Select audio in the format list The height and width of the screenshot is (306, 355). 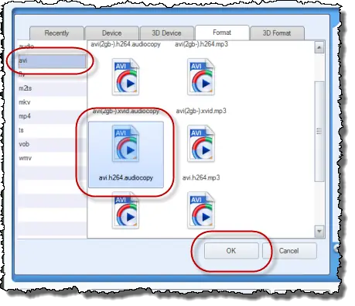tap(52, 46)
